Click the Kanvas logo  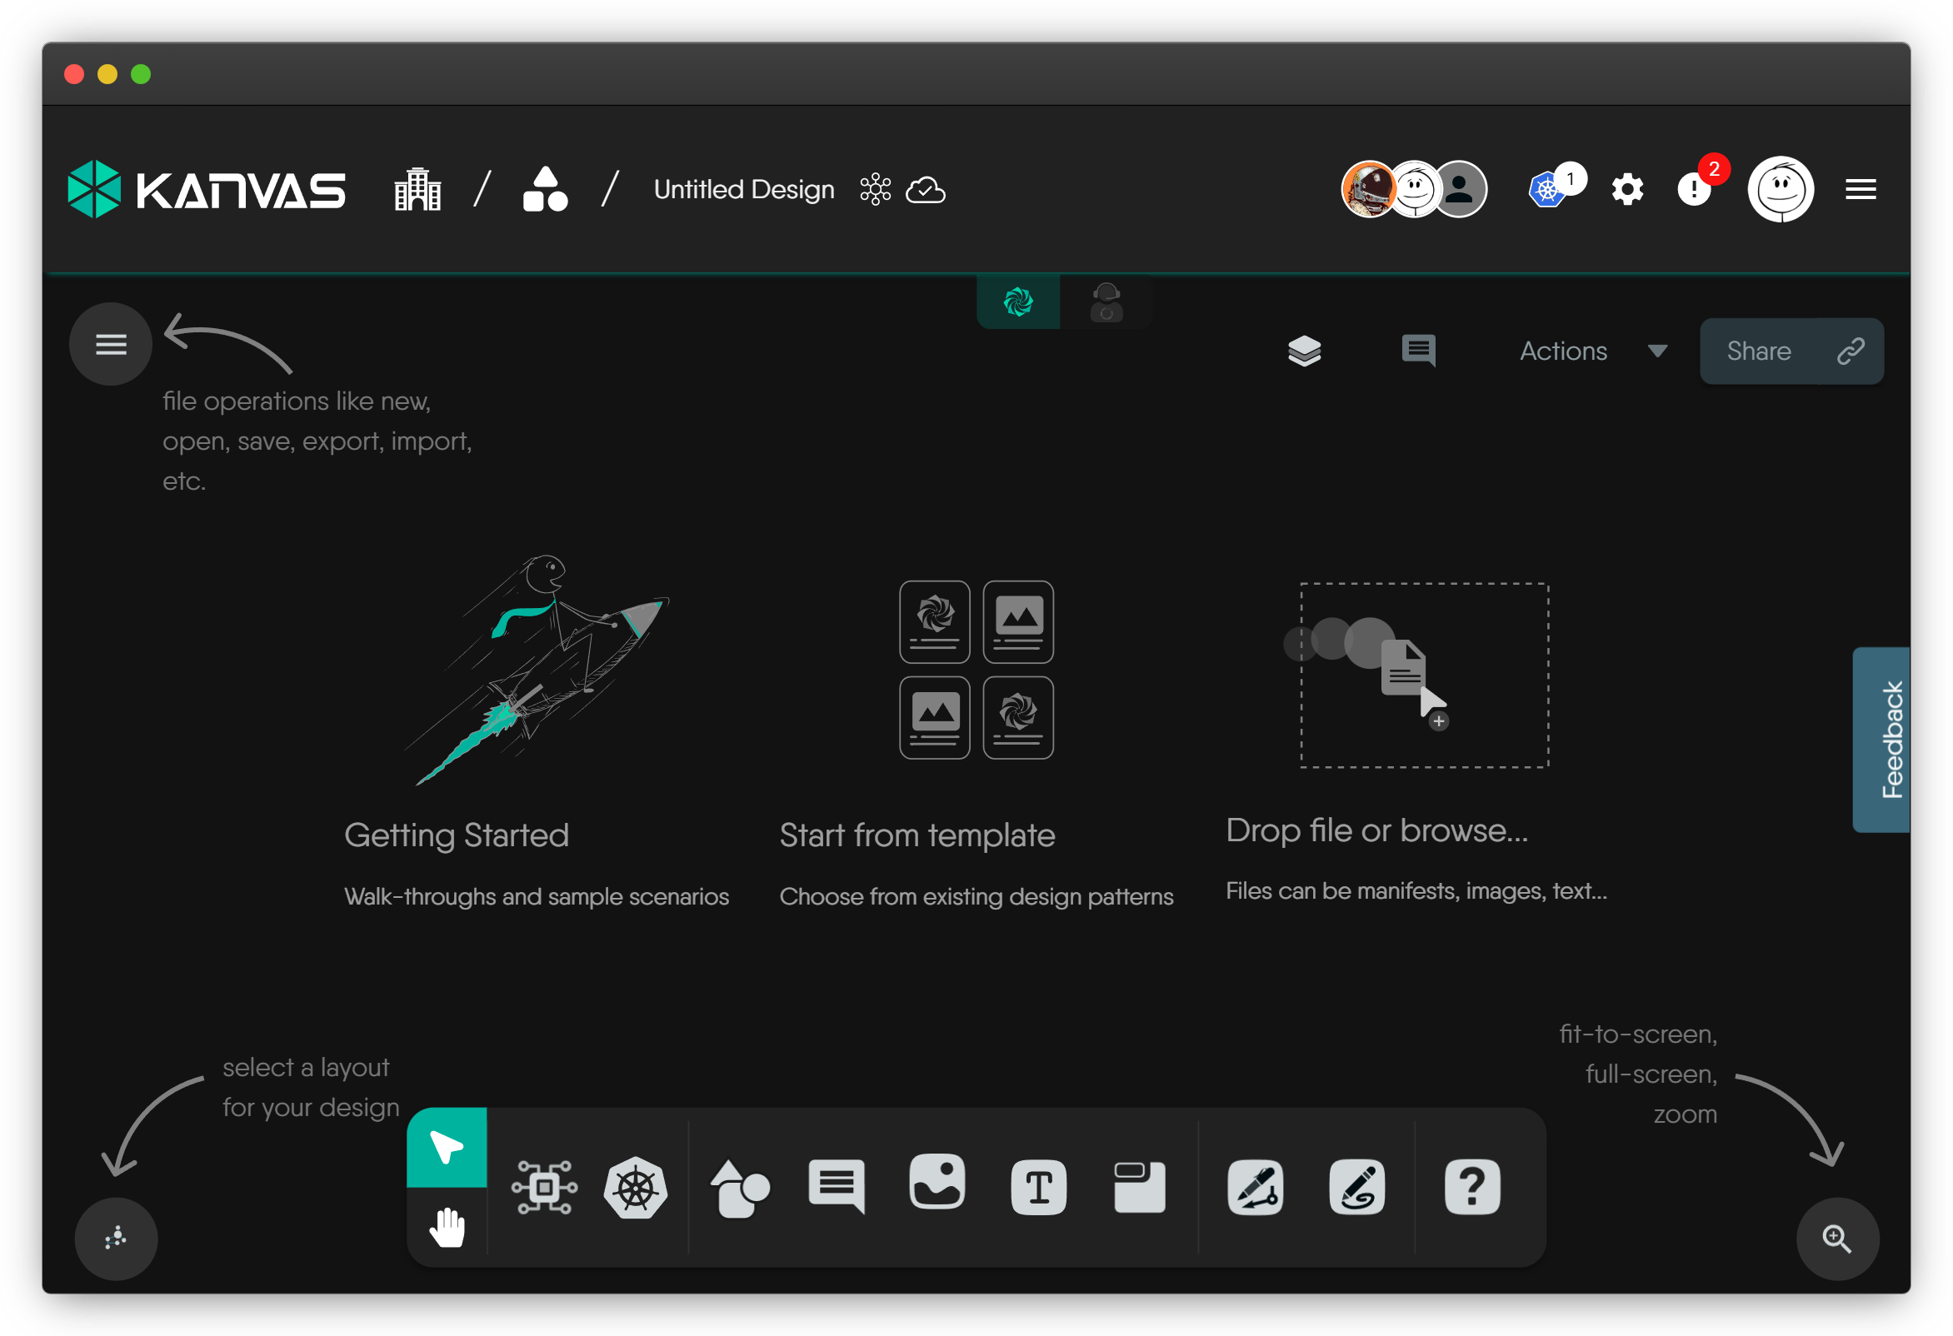(x=207, y=189)
